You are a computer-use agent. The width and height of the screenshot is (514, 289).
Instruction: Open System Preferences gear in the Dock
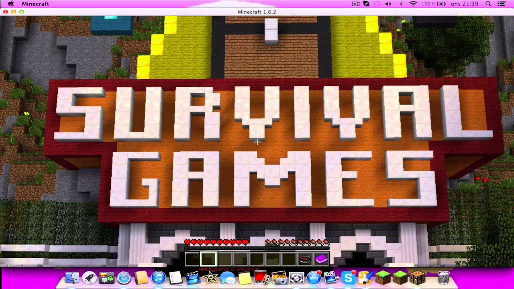pos(296,278)
